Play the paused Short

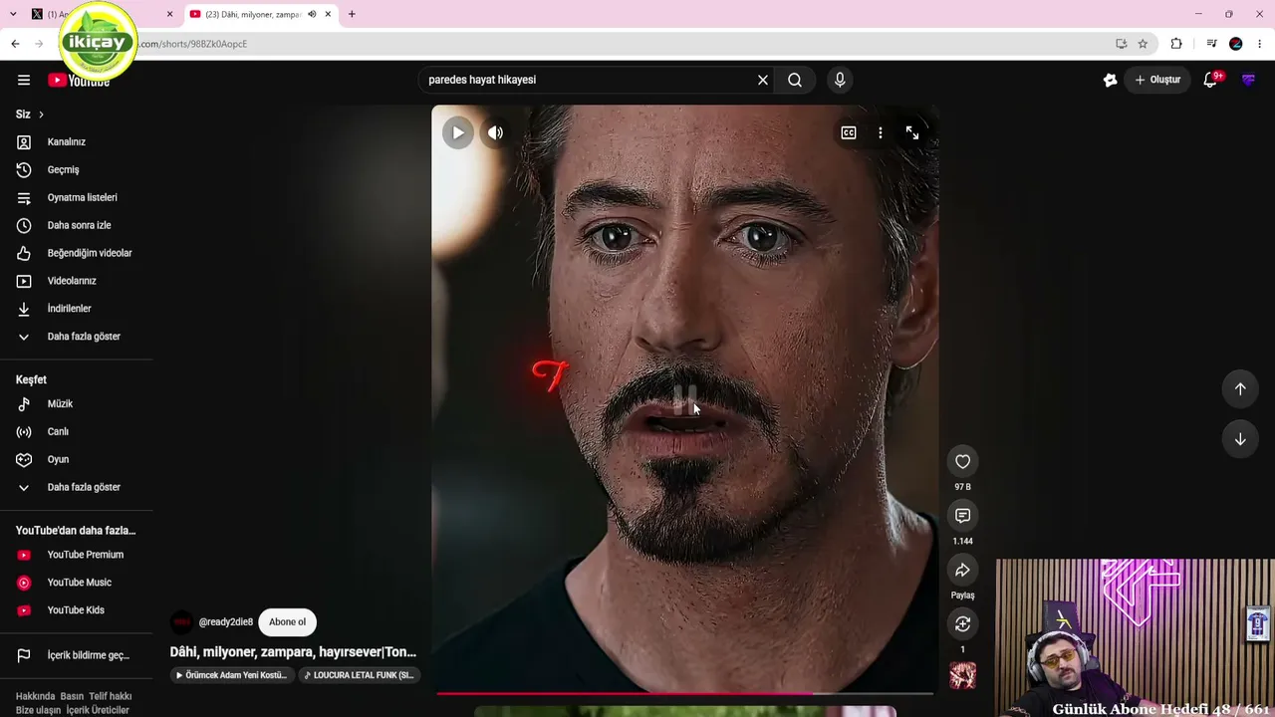click(458, 132)
